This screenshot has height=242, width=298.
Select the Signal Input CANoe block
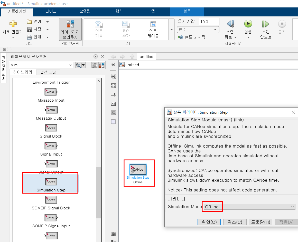[x=51, y=146]
